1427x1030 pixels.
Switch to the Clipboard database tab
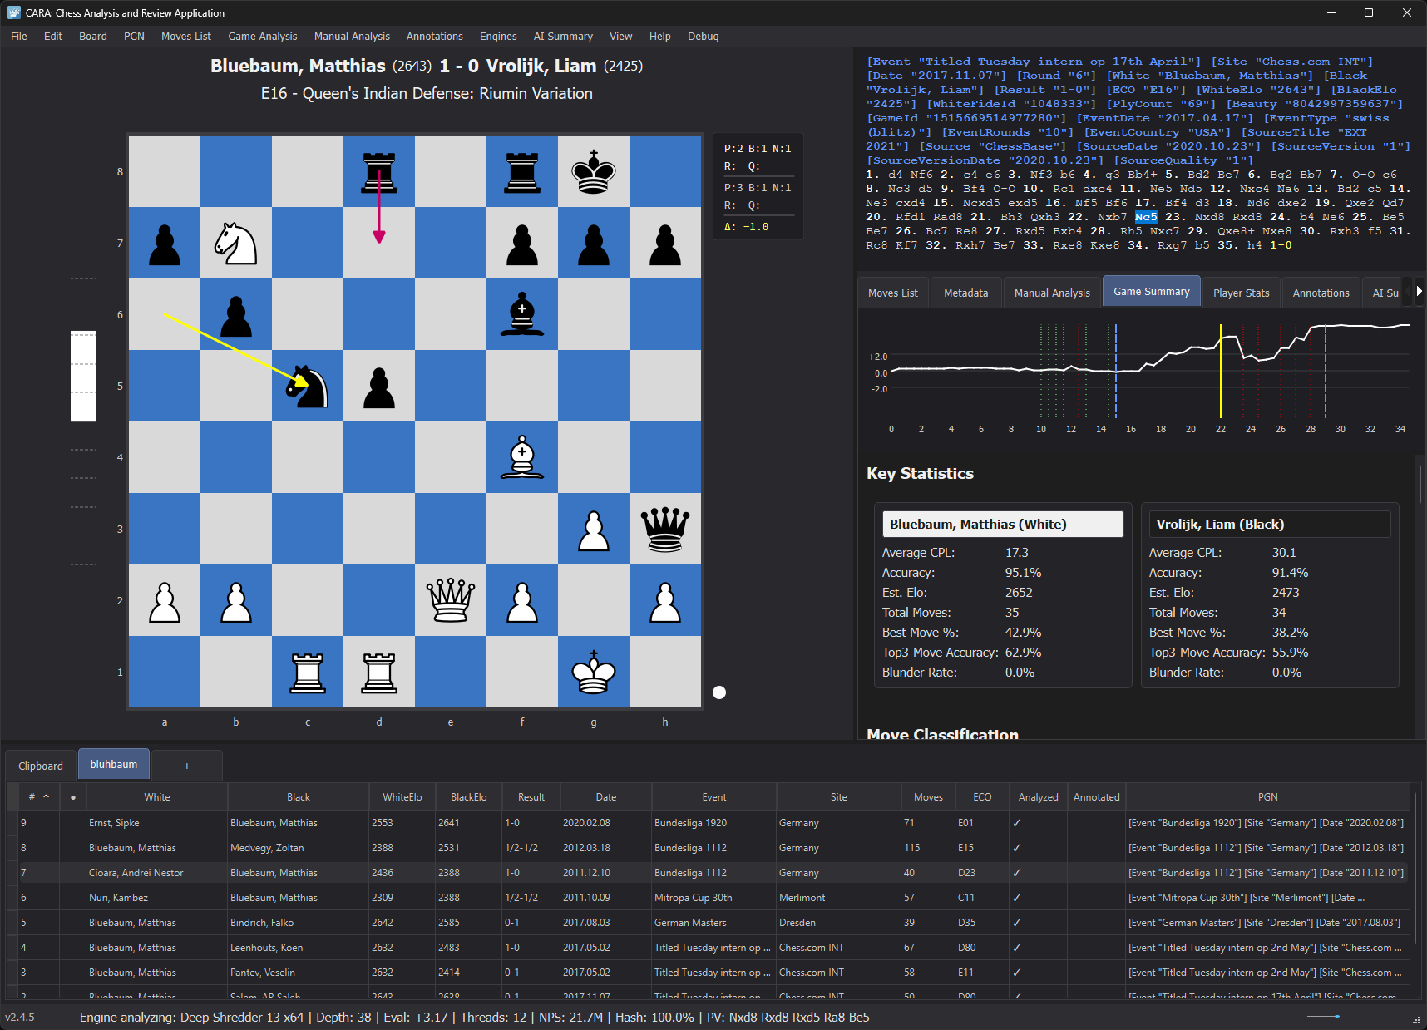click(x=41, y=766)
